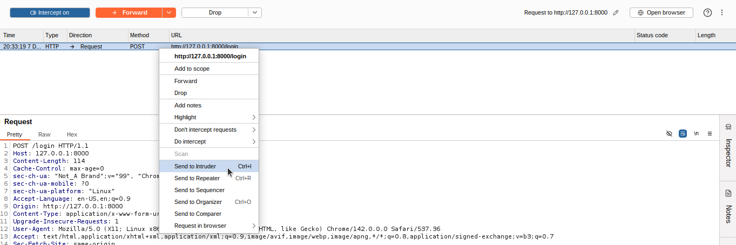The image size is (736, 245).
Task: Click the pencil icon to edit request target
Action: [x=616, y=12]
